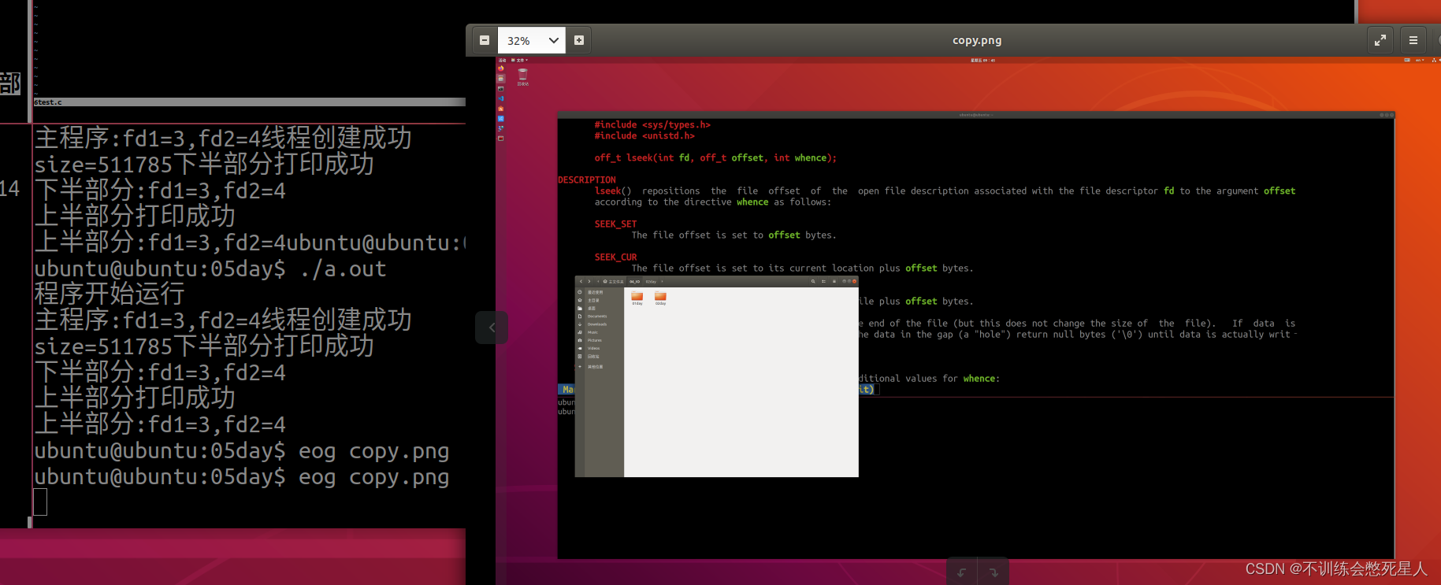Click the 6test.c vim status bar

point(249,102)
